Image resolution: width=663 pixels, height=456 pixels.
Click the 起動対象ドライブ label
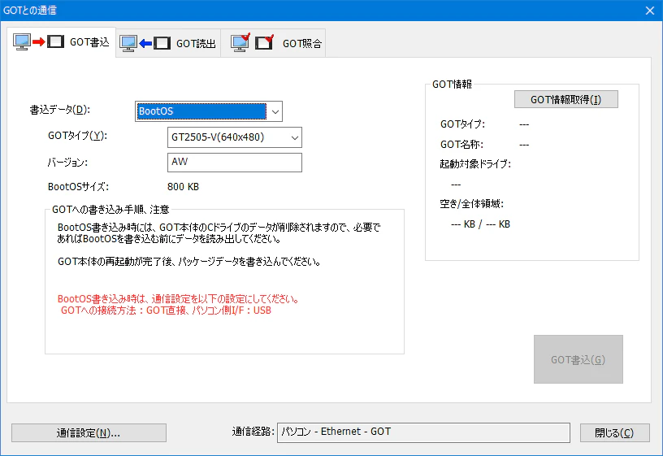pyautogui.click(x=475, y=163)
